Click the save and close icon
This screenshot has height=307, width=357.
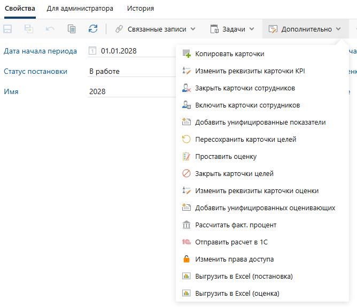pos(29,29)
